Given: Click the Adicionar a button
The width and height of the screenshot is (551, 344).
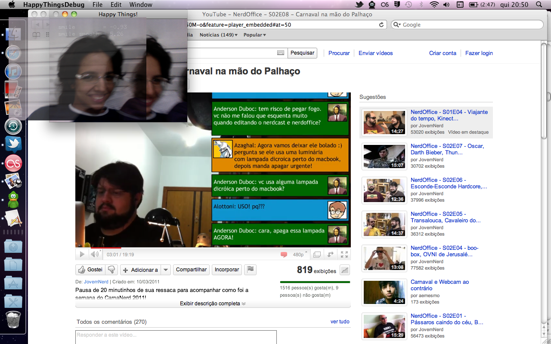Looking at the screenshot, I should coord(141,270).
